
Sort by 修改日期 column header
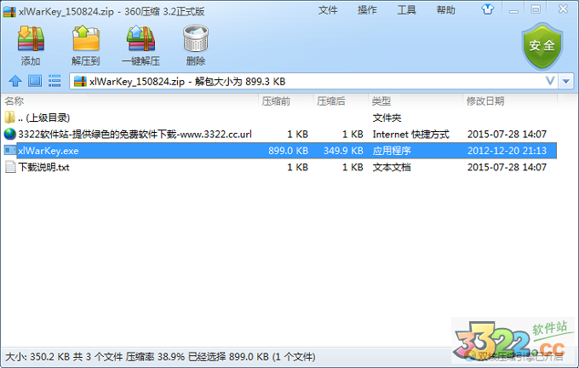485,101
